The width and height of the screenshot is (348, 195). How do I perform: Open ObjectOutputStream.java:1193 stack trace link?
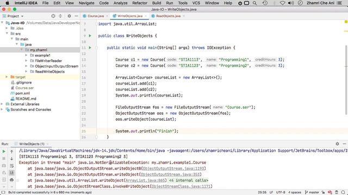[x=173, y=168]
